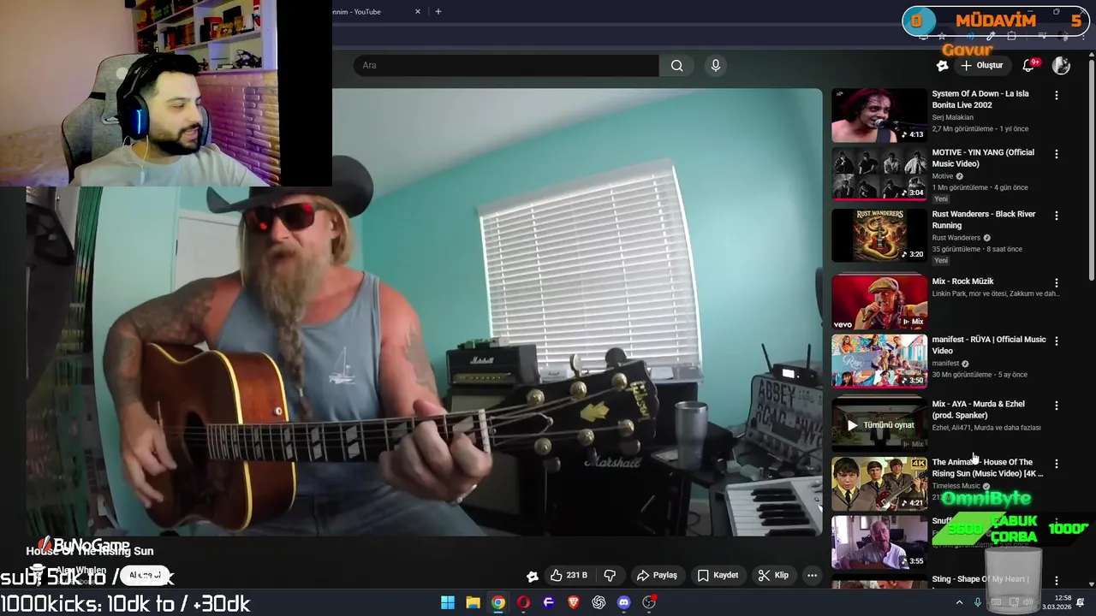Image resolution: width=1096 pixels, height=616 pixels.
Task: Open Rust Wanderers - Black River Running title
Action: click(984, 220)
